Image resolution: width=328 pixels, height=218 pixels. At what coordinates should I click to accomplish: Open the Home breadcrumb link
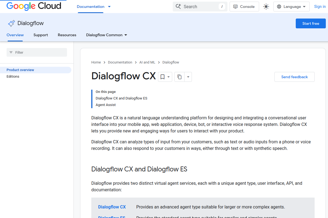(96, 62)
